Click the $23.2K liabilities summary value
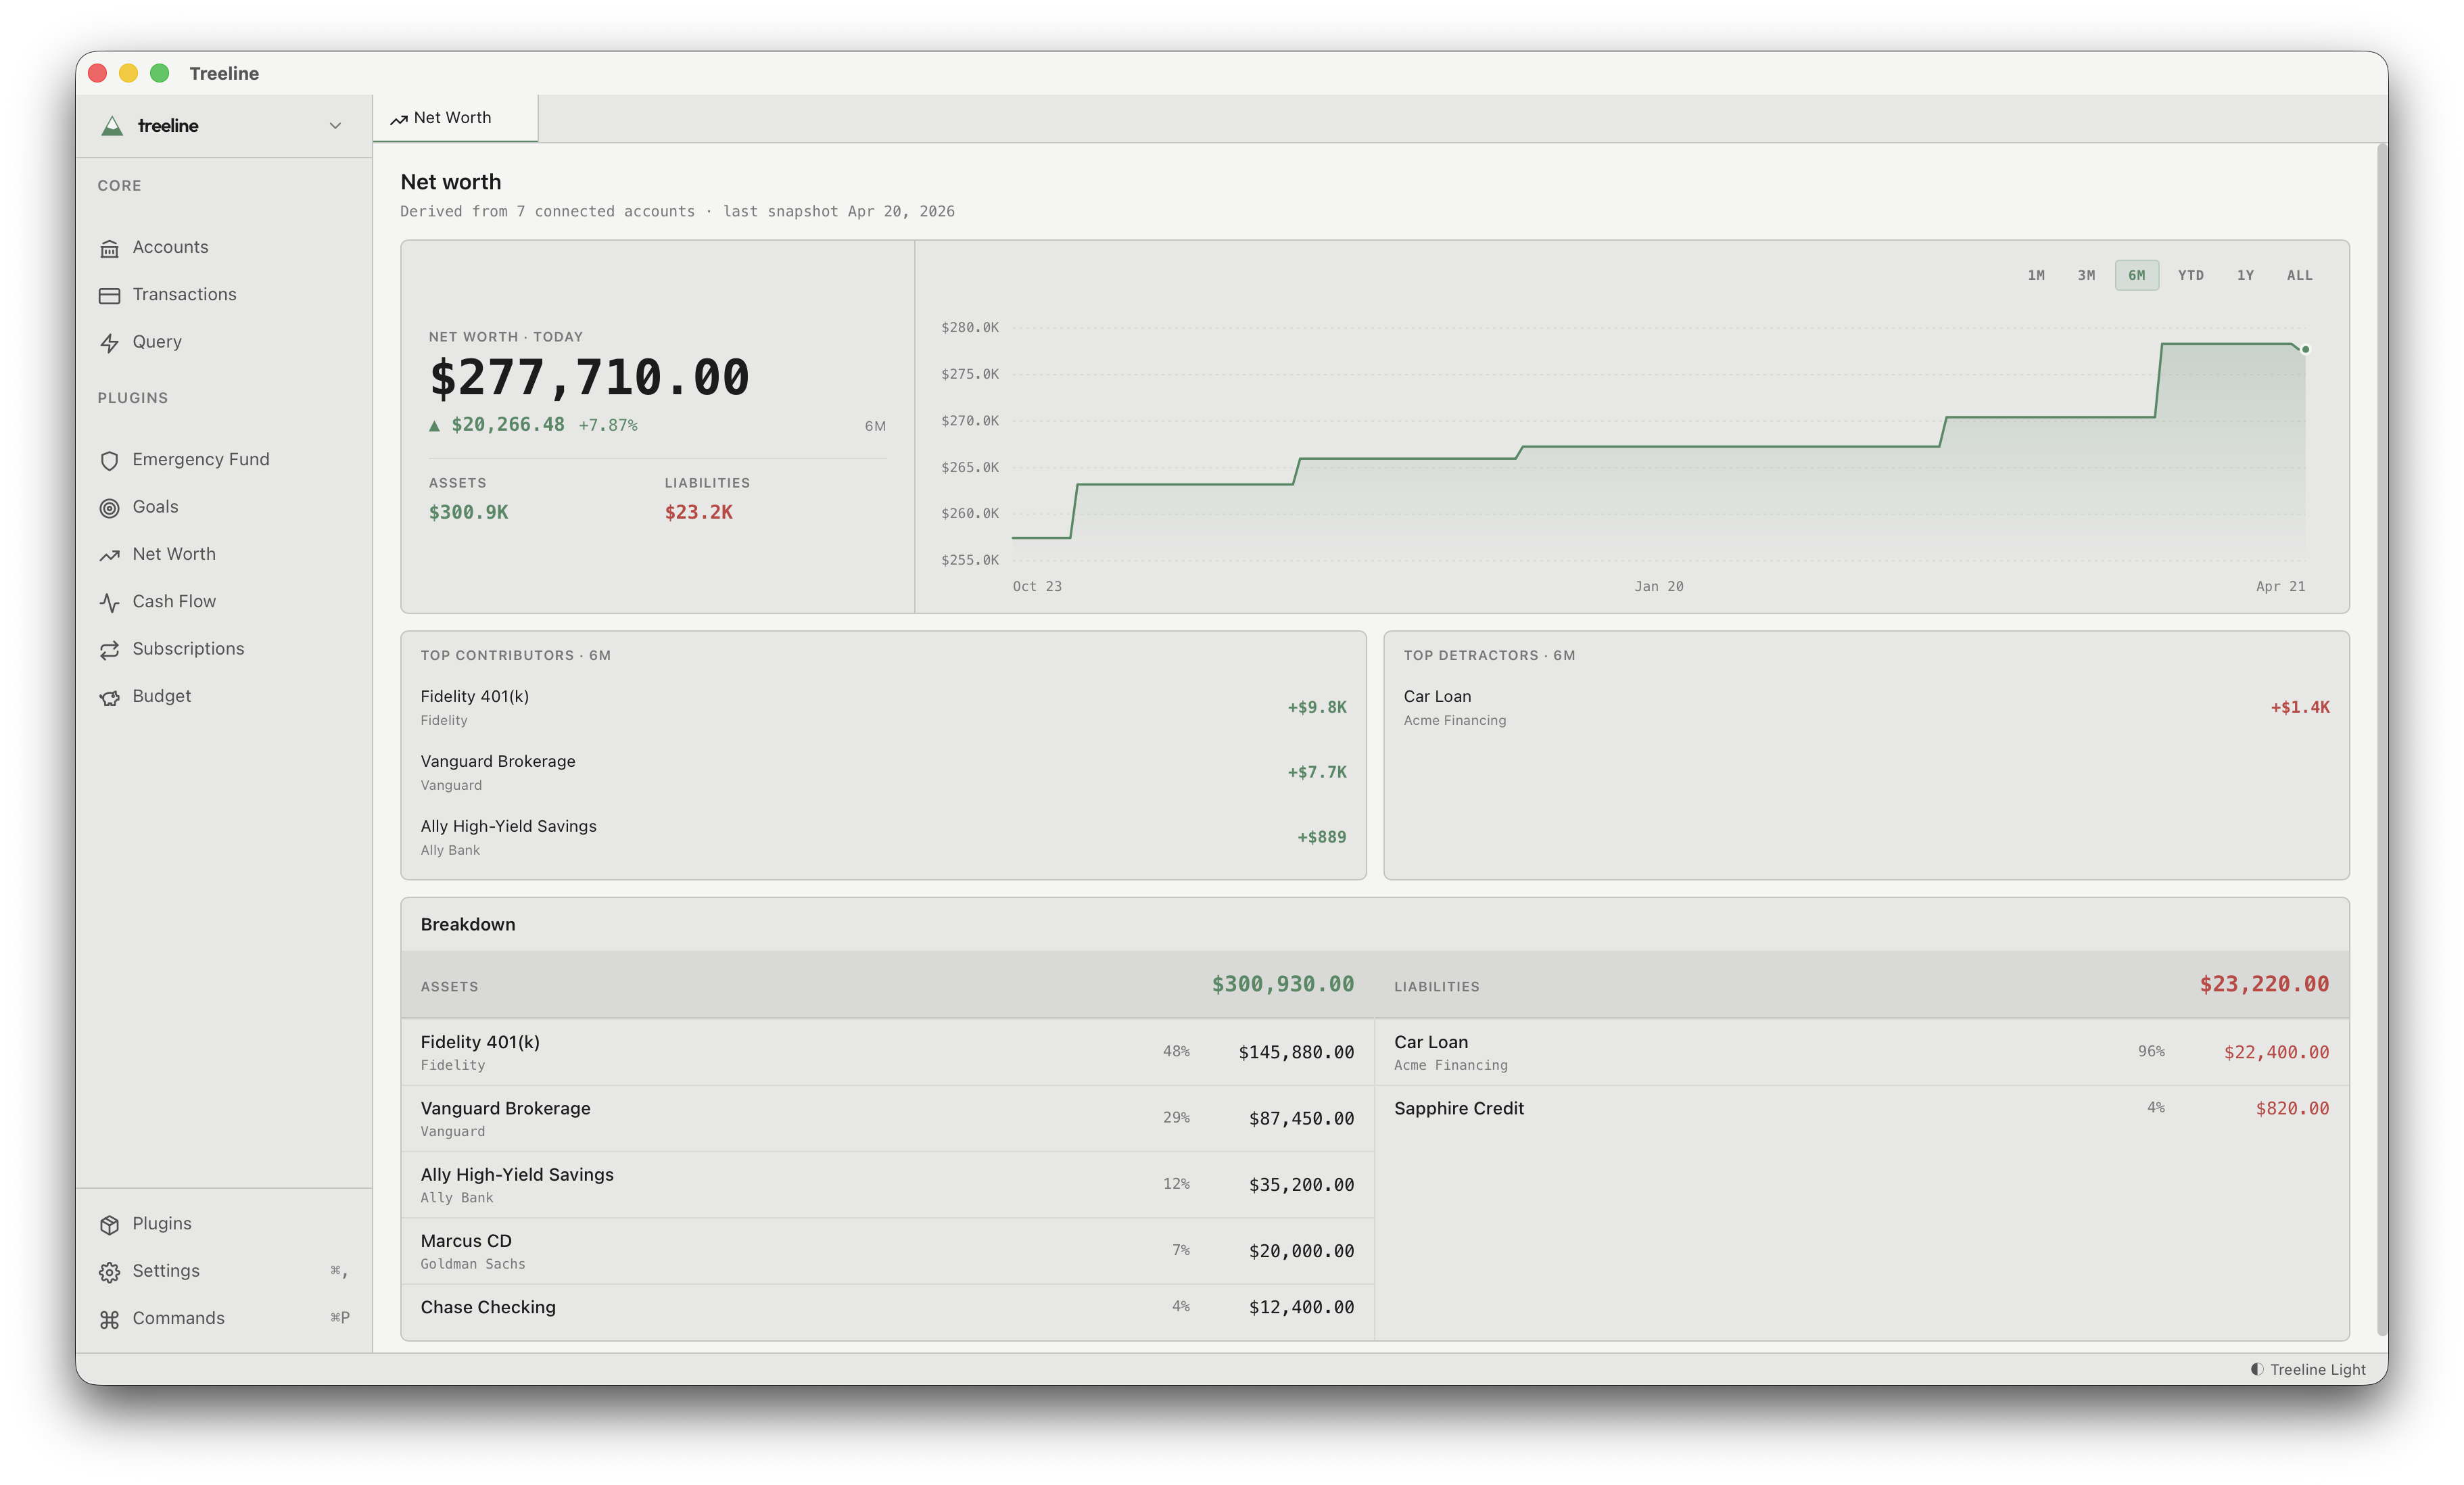Viewport: 2464px width, 1485px height. pyautogui.click(x=698, y=512)
